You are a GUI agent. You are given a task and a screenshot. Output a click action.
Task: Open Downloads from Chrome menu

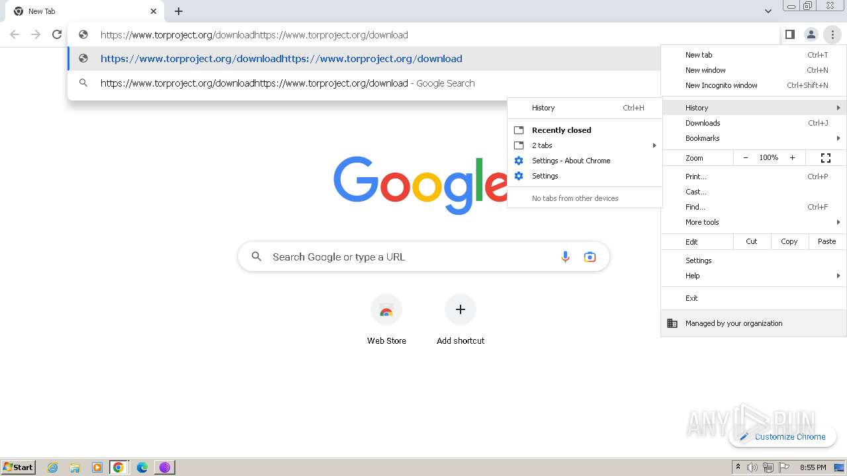pyautogui.click(x=754, y=123)
